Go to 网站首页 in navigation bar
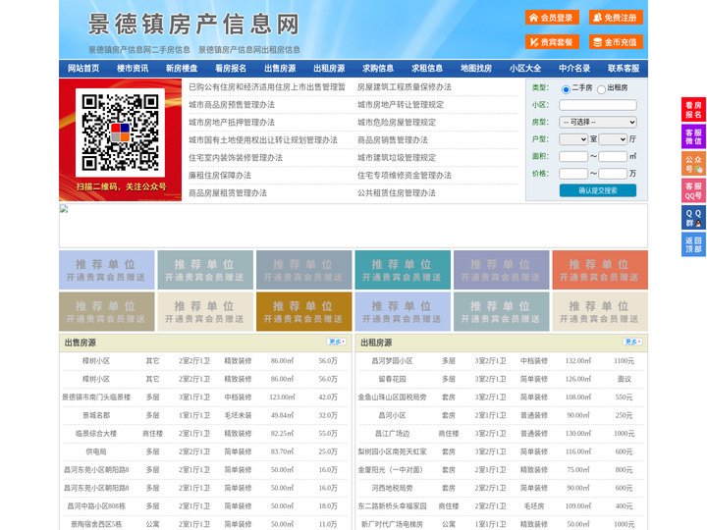This screenshot has height=530, width=707. click(x=83, y=69)
